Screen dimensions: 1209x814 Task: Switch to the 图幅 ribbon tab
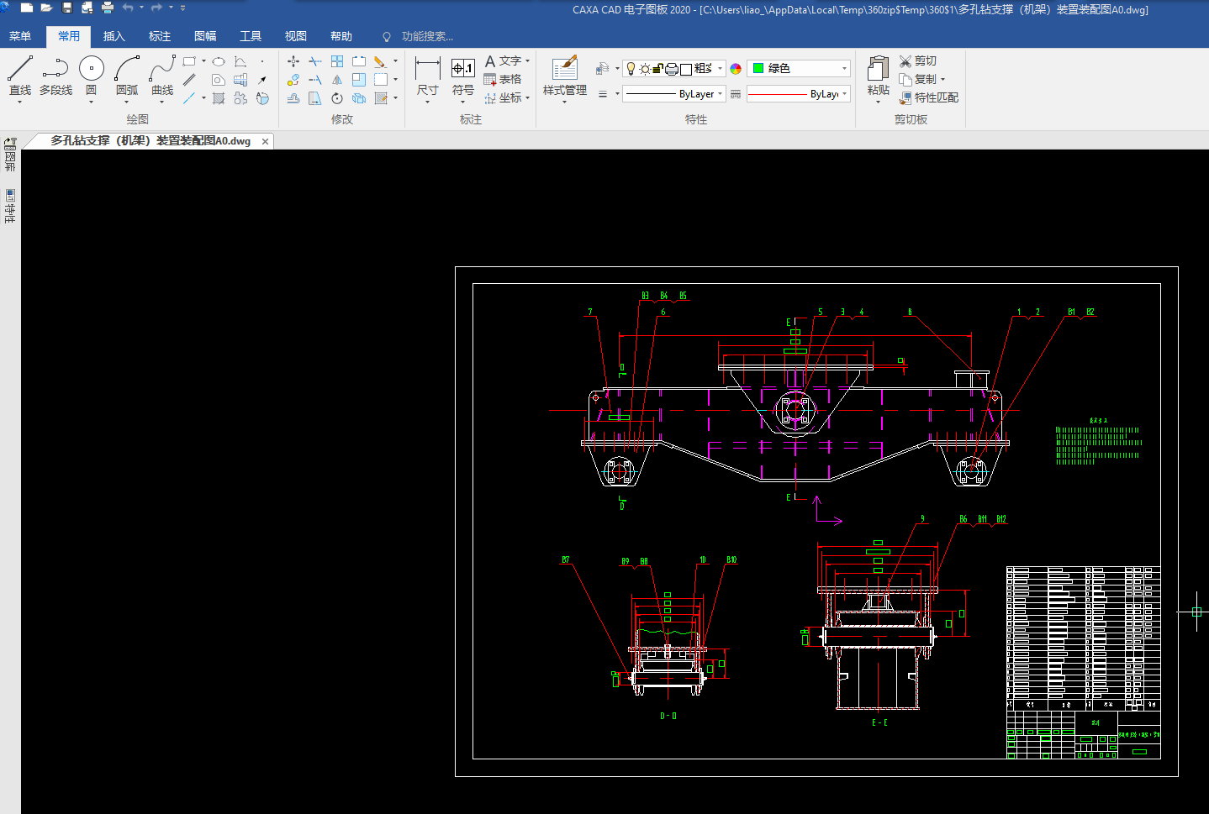click(205, 36)
